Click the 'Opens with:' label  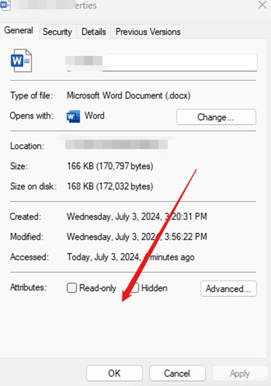[31, 116]
